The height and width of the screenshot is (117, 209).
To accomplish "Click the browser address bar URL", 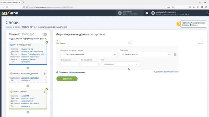I will 51,7.
